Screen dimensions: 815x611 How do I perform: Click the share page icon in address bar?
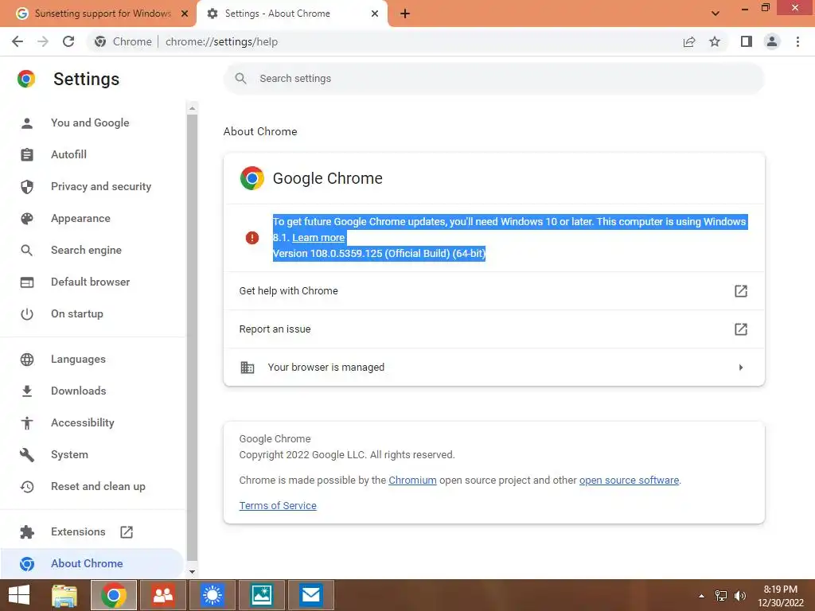(x=689, y=41)
